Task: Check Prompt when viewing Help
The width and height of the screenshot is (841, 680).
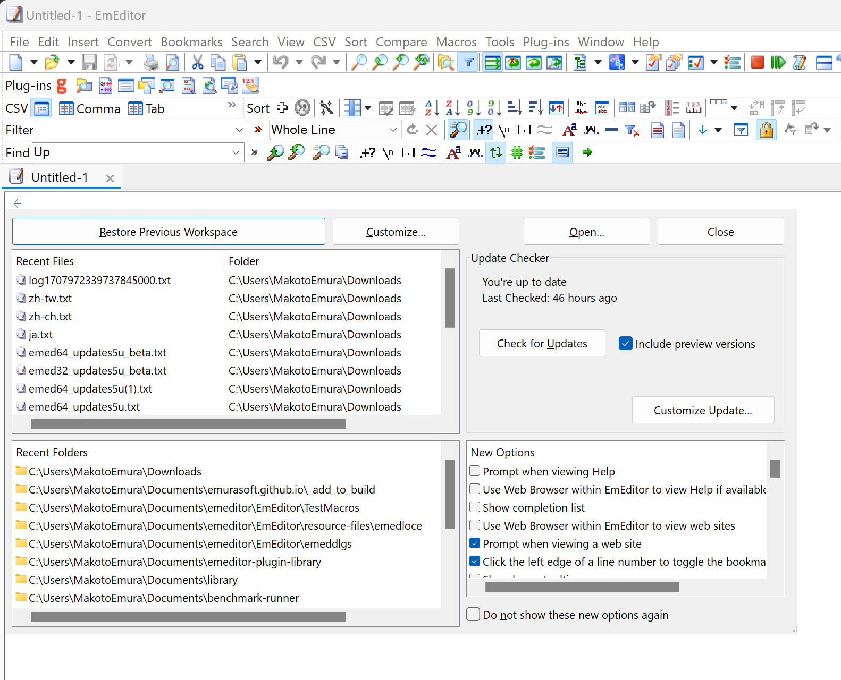Action: (475, 471)
